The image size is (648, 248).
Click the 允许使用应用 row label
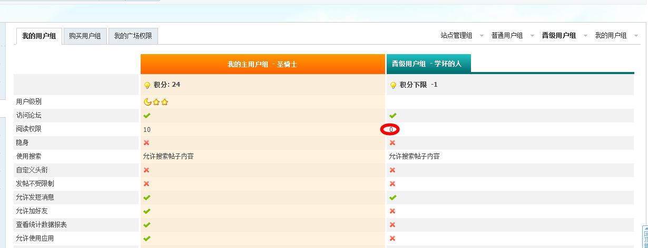[x=35, y=239]
